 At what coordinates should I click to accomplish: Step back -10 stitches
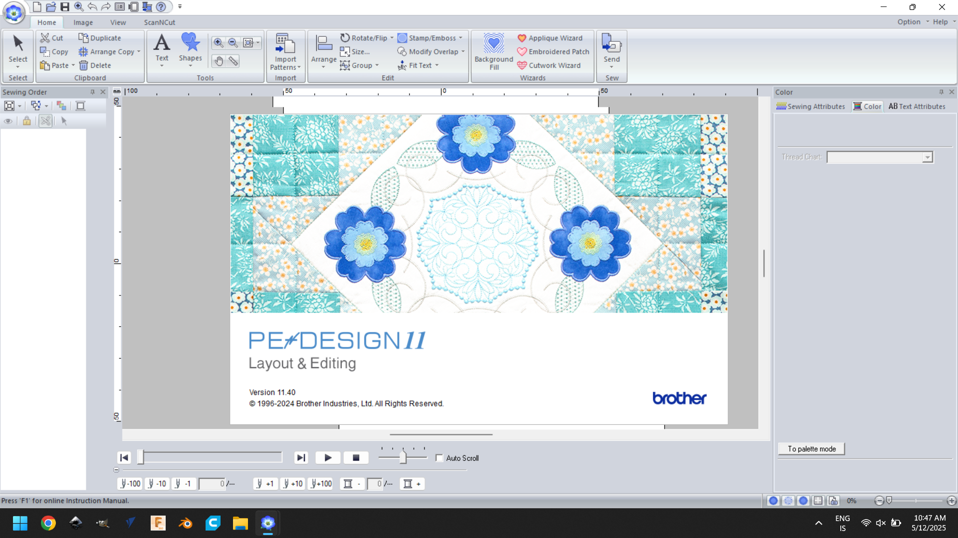point(157,484)
